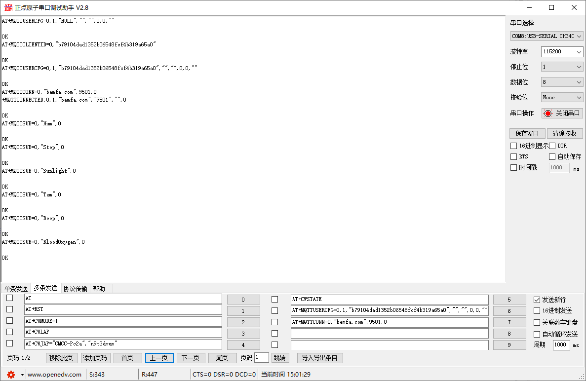Click the 保存窗口 save window button
The image size is (586, 381).
tap(527, 133)
